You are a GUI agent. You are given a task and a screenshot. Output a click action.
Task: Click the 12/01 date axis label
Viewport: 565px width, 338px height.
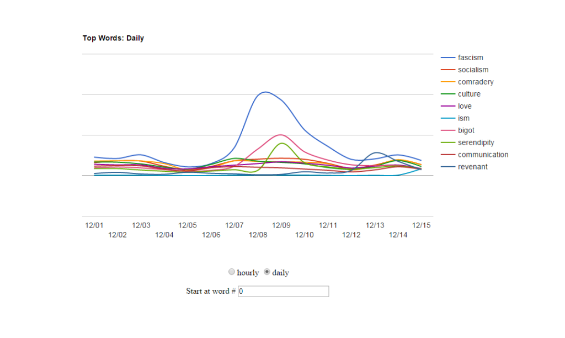tap(94, 225)
